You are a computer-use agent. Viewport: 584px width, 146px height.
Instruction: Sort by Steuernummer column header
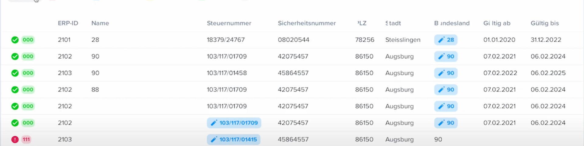point(229,23)
